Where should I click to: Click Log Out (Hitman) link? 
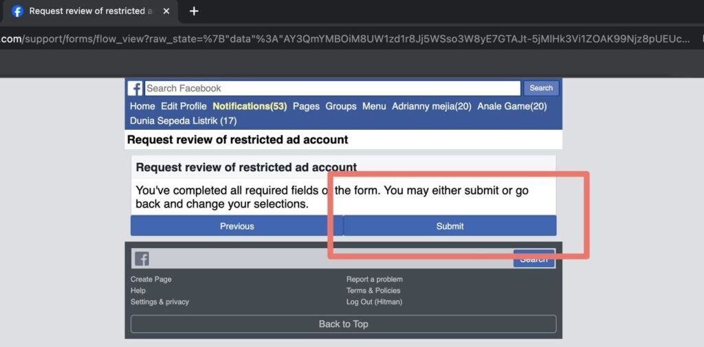374,302
